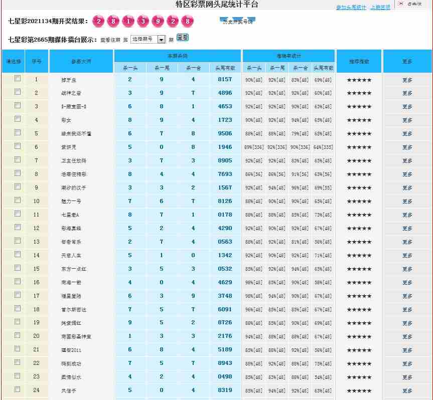Tick the checkbox for row 10 魅力一号
The image size is (433, 400).
(18, 201)
